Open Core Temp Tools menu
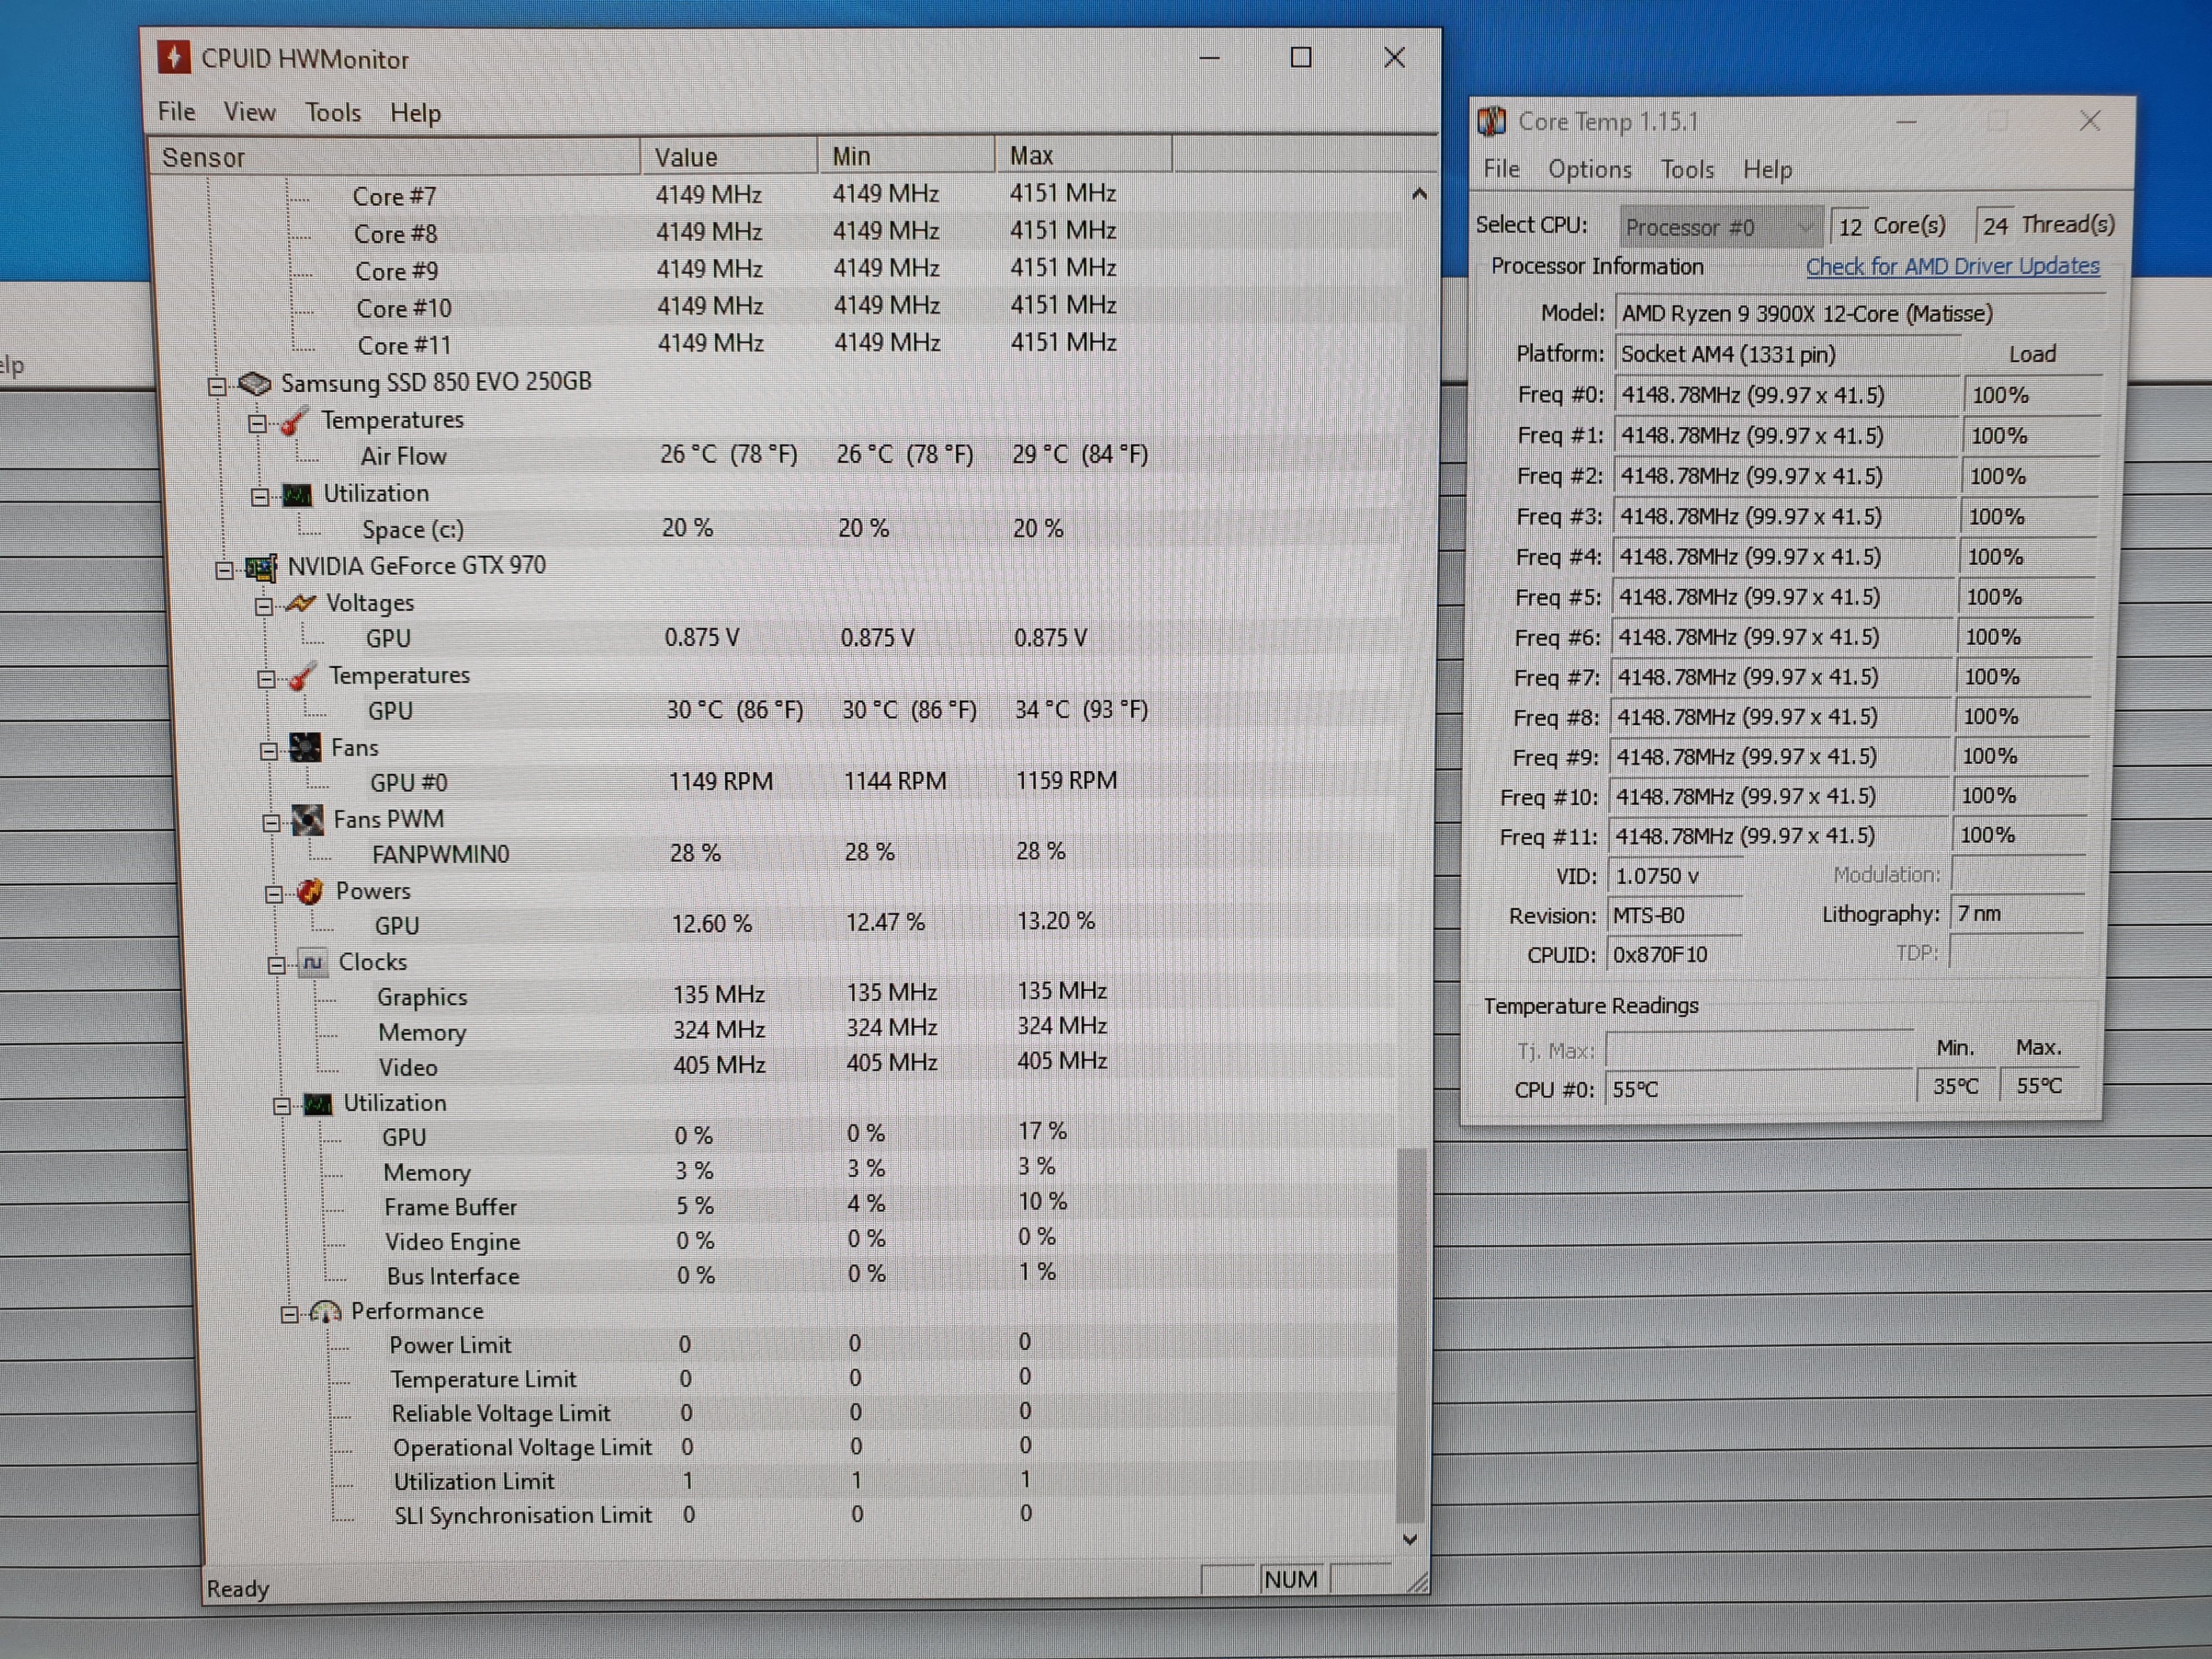 (x=1687, y=169)
